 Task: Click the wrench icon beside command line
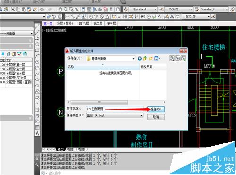[37, 165]
